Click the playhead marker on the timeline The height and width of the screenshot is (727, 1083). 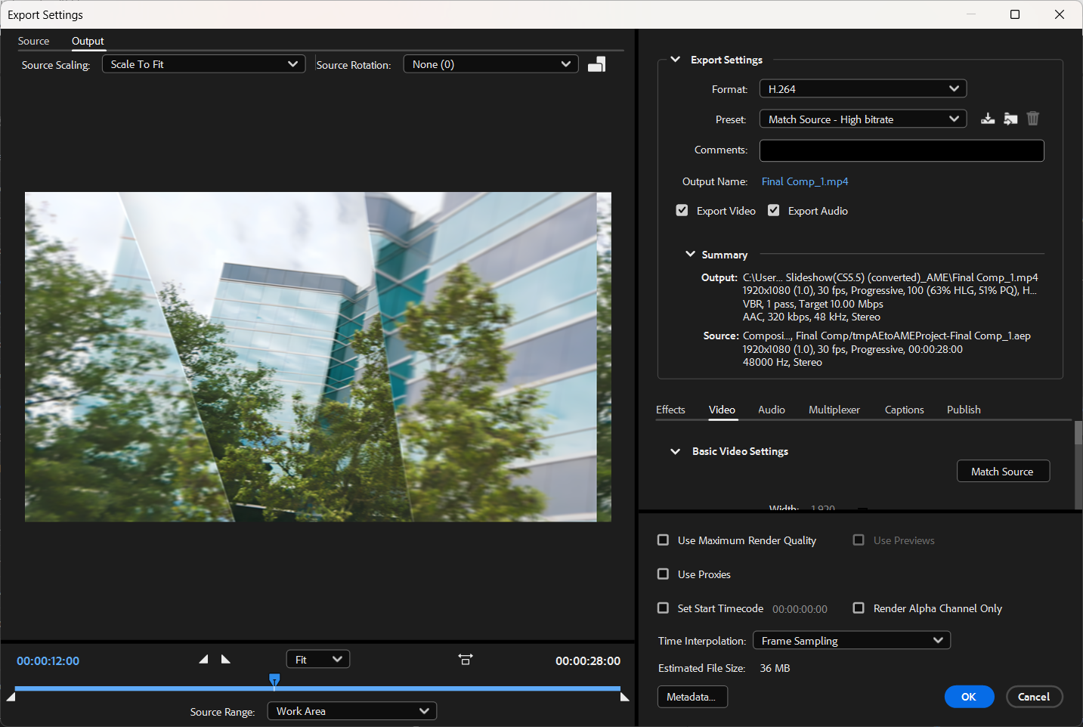274,681
